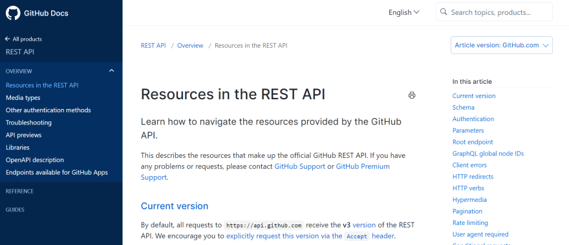Image resolution: width=569 pixels, height=245 pixels.
Task: Click the GitHub Support link
Action: (x=300, y=166)
